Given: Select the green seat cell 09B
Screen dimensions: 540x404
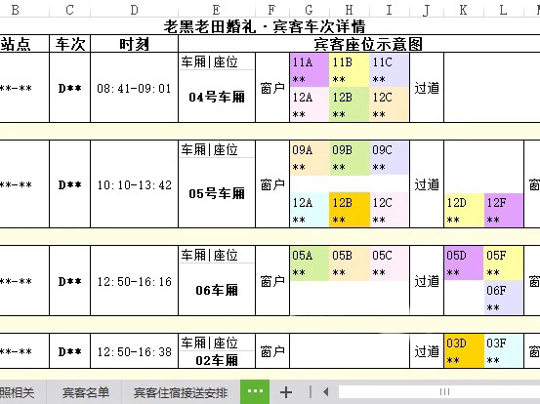Looking at the screenshot, I should pos(350,158).
